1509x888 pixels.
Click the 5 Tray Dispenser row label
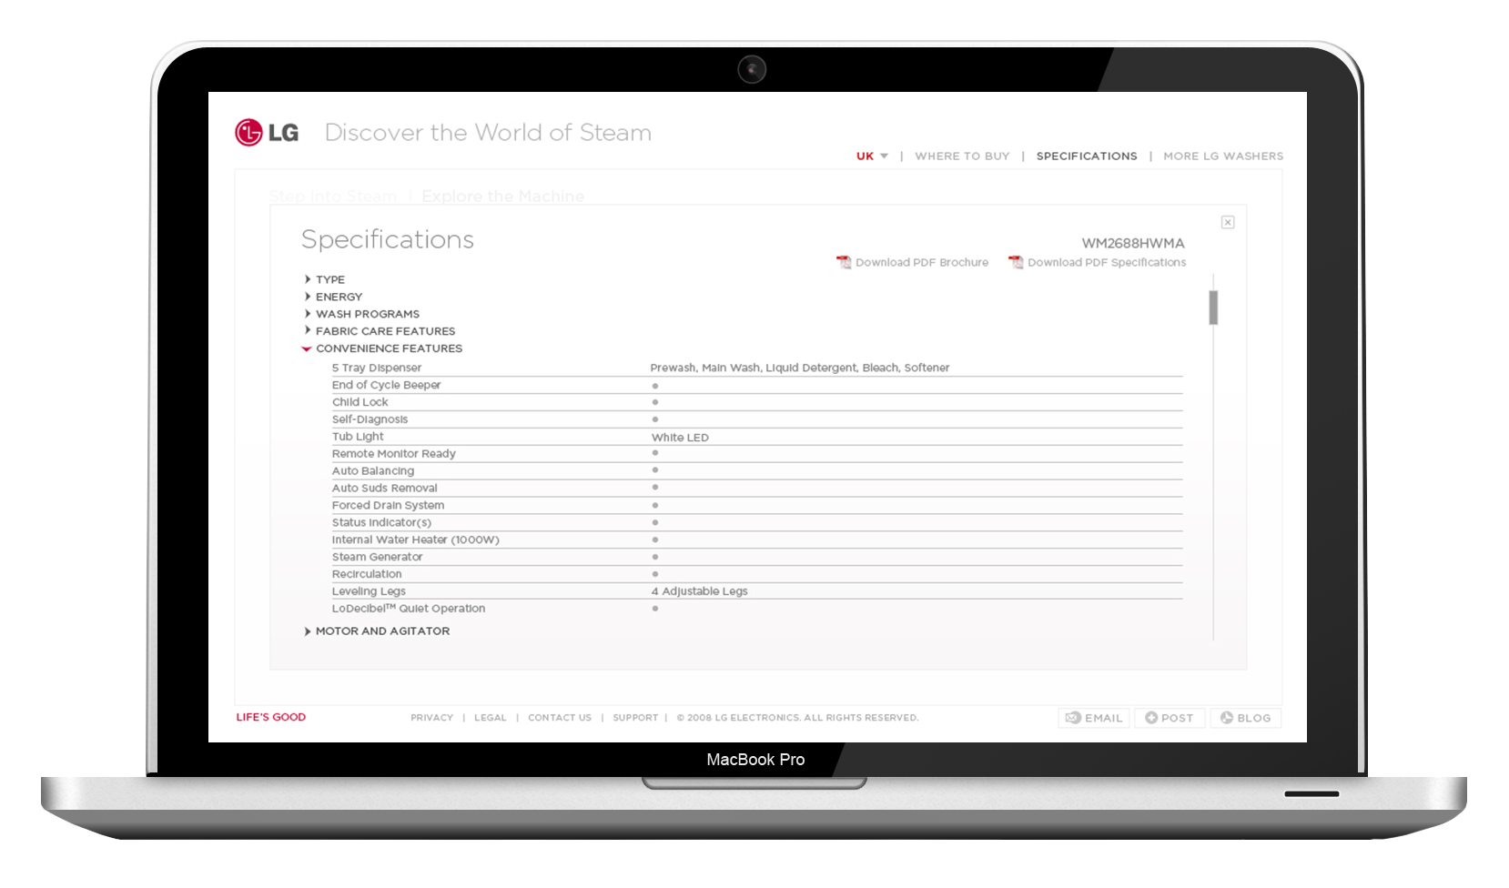pyautogui.click(x=377, y=368)
